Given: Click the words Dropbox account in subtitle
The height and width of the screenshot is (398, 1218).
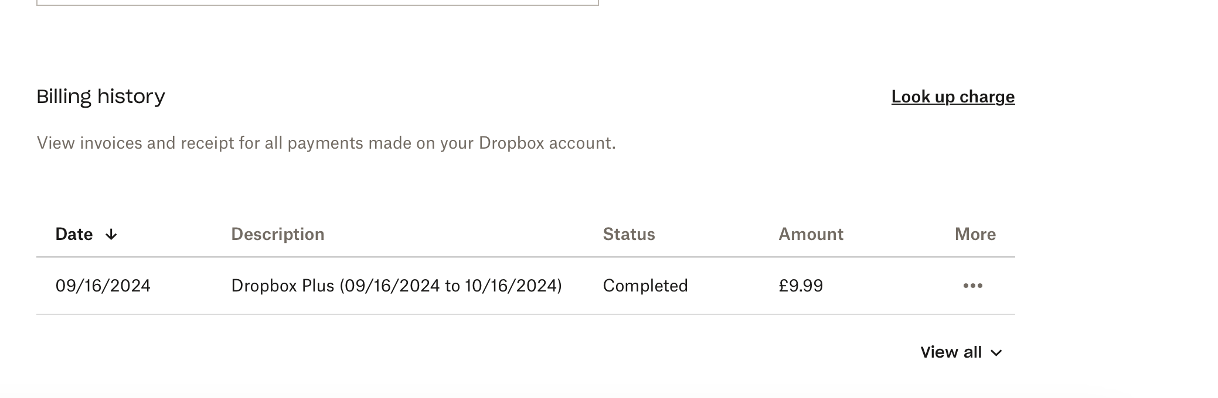Looking at the screenshot, I should pyautogui.click(x=545, y=143).
